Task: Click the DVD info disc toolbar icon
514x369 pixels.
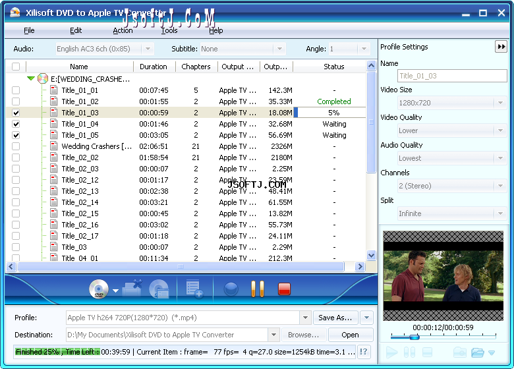Action: click(159, 289)
